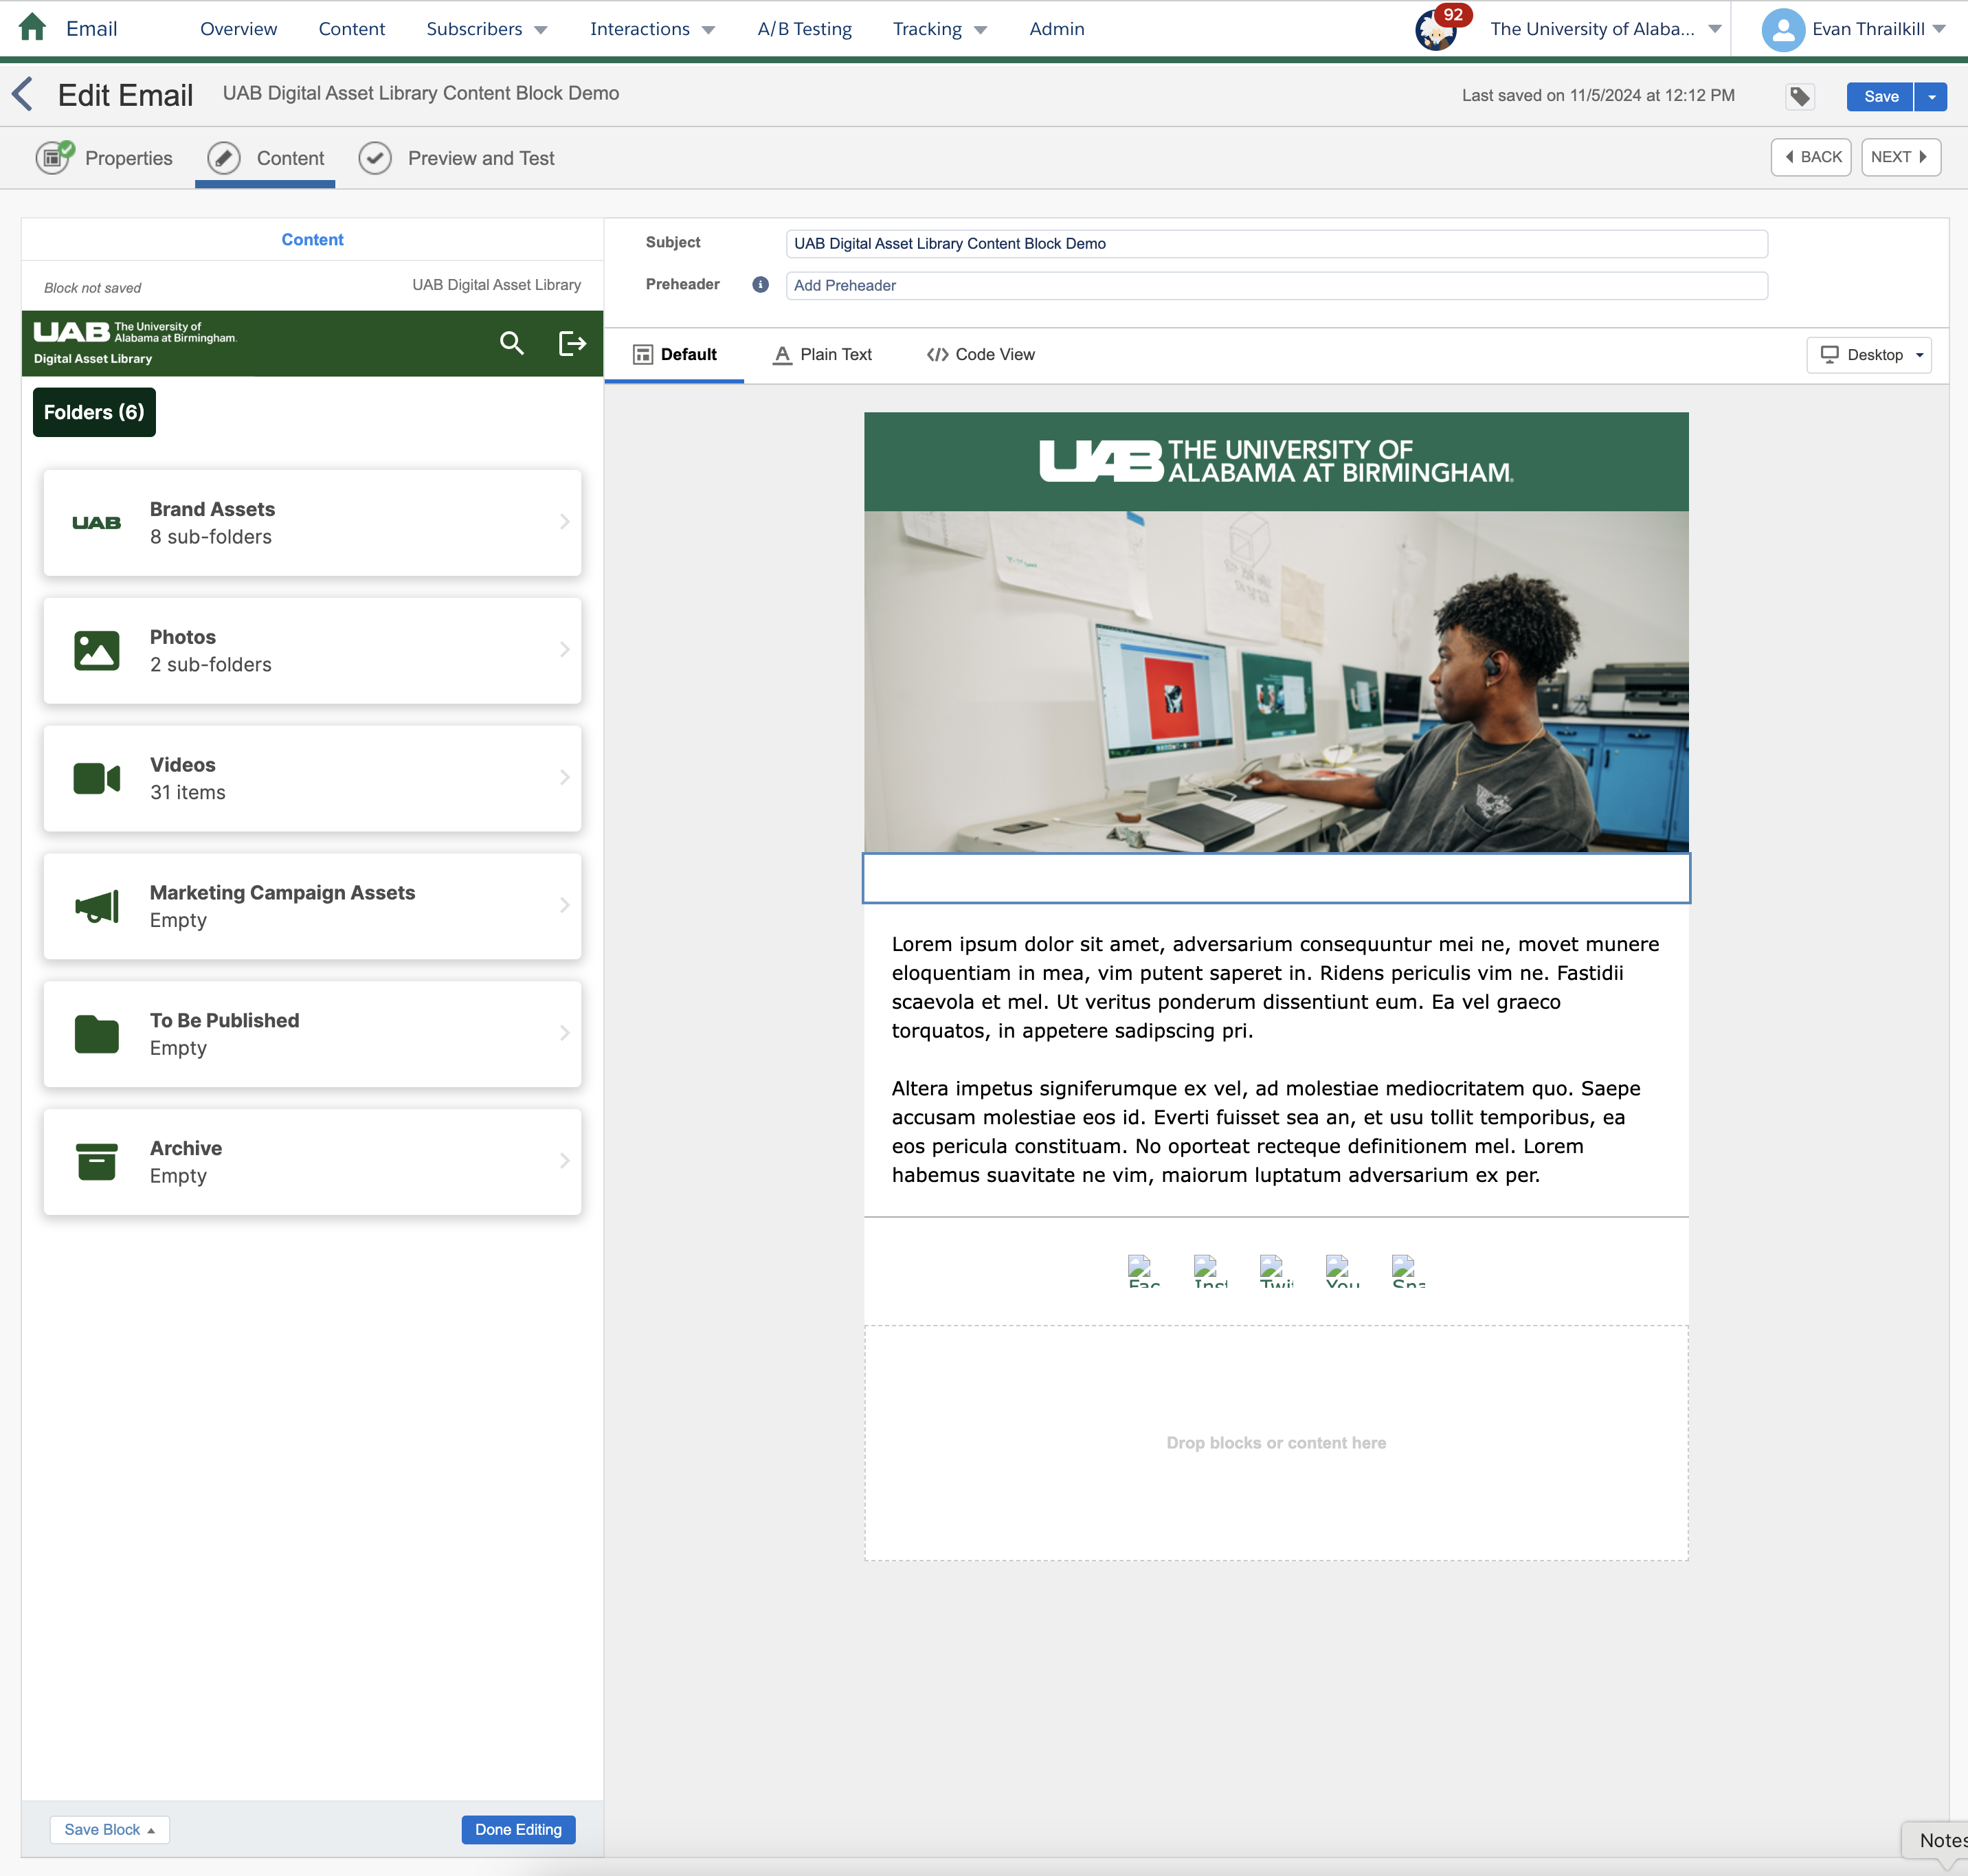Click the Preview and Test checkmark icon
The width and height of the screenshot is (1968, 1876).
(x=375, y=157)
